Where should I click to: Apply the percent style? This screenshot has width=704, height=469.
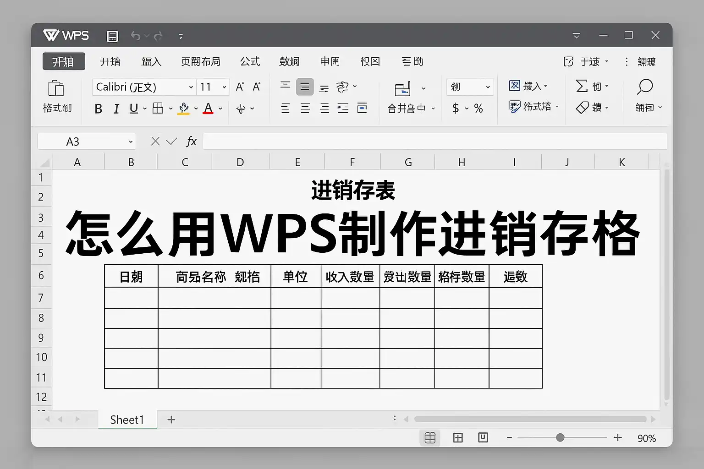pyautogui.click(x=478, y=108)
